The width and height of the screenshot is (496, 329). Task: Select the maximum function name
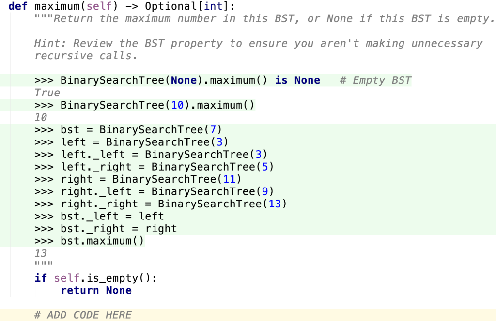pos(56,6)
